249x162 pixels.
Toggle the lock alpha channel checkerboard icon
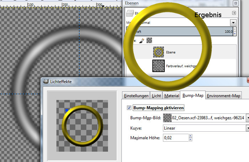(x=149, y=41)
